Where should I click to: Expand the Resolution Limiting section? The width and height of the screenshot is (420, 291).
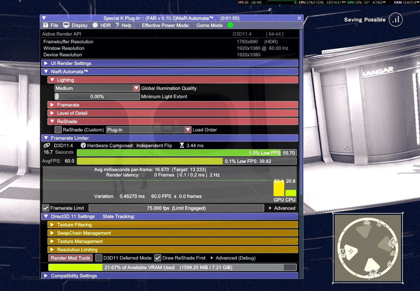coord(173,250)
